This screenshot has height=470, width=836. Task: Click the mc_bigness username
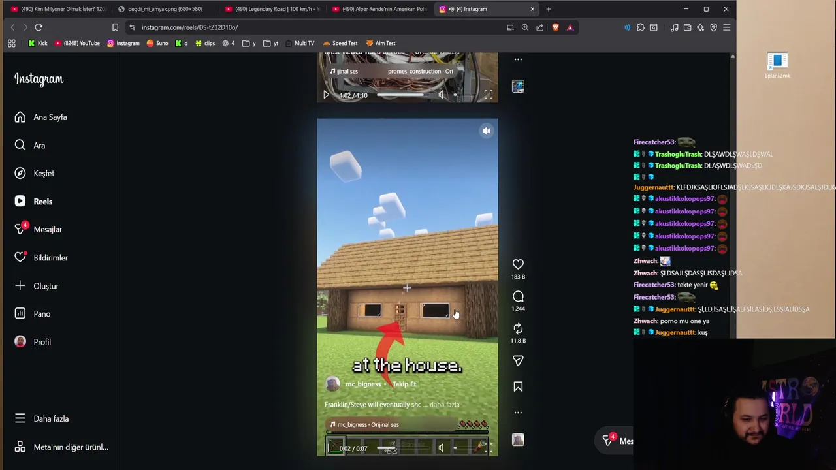tap(362, 384)
